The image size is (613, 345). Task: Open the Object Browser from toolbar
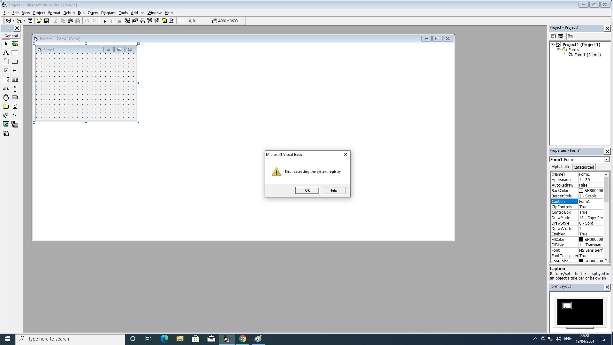[150, 21]
